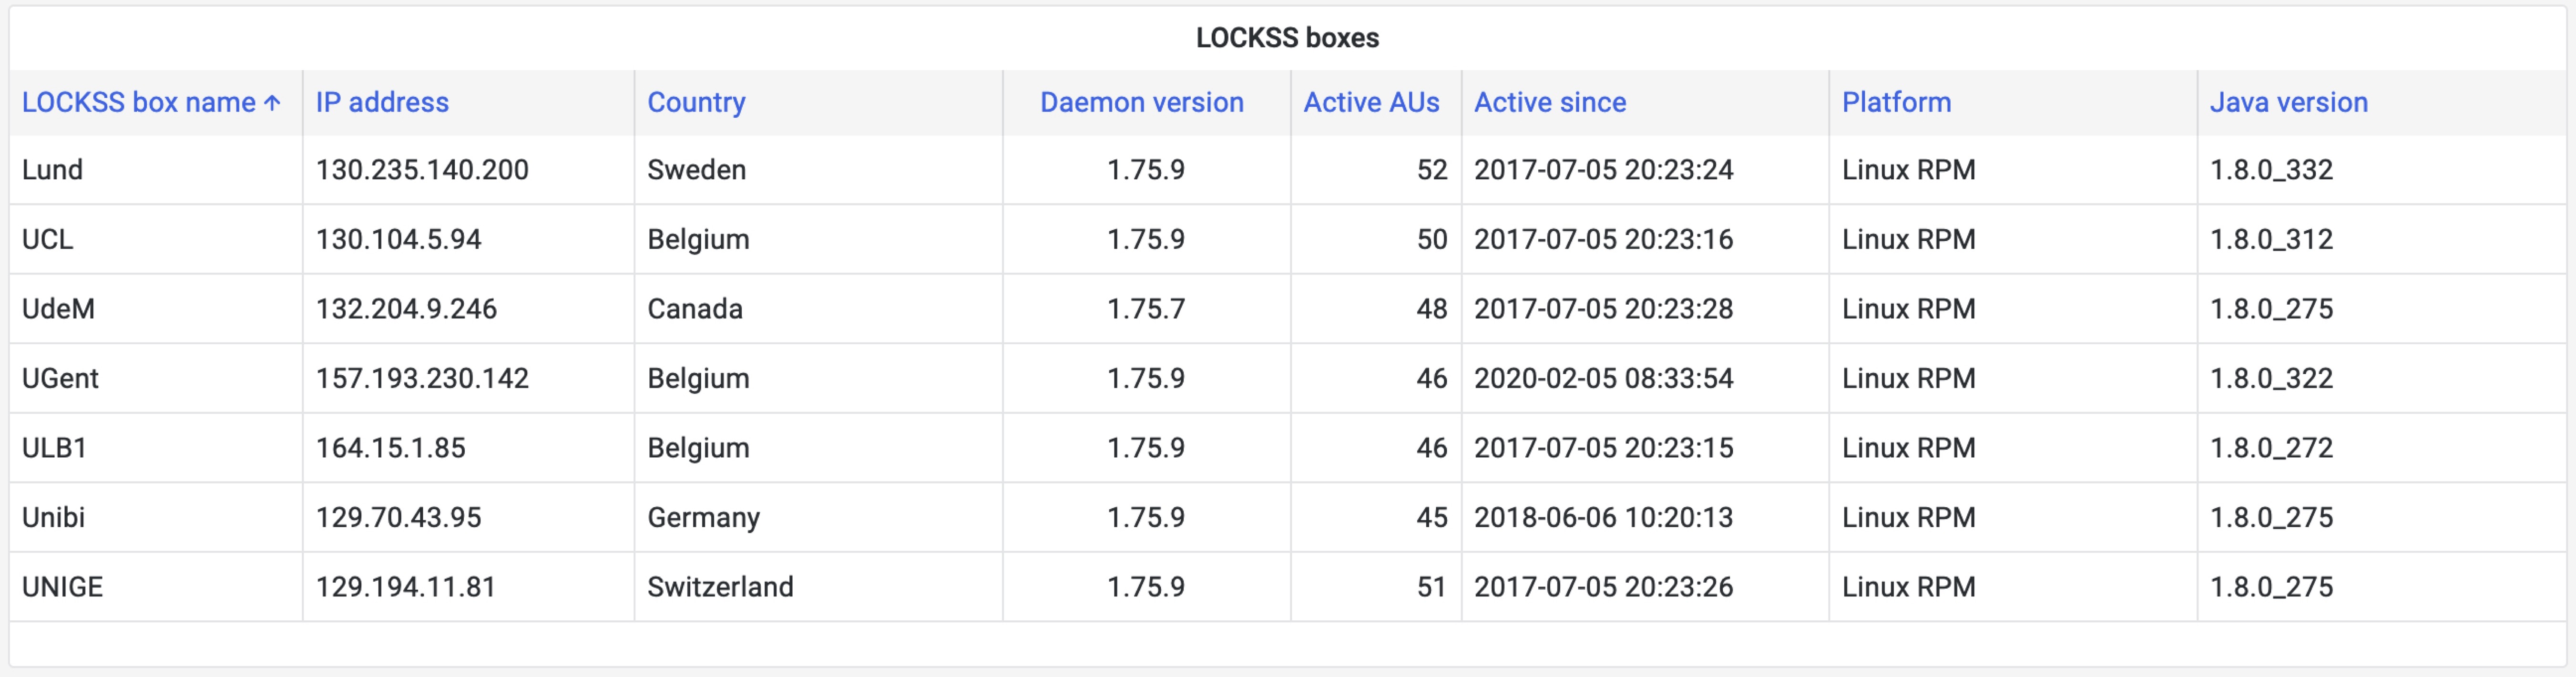This screenshot has width=2576, height=677.
Task: Click the Linux RPM platform cell for UGent
Action: pos(1909,378)
